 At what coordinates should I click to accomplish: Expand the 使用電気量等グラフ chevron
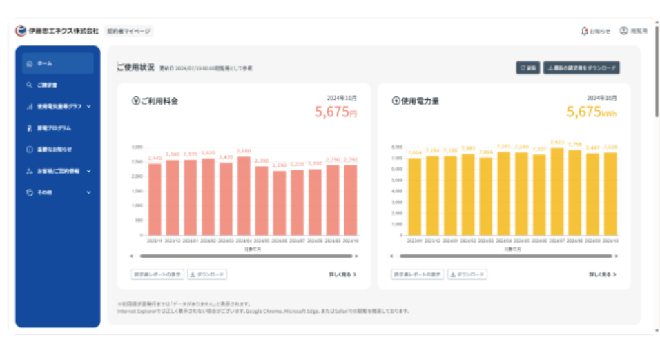pyautogui.click(x=89, y=107)
